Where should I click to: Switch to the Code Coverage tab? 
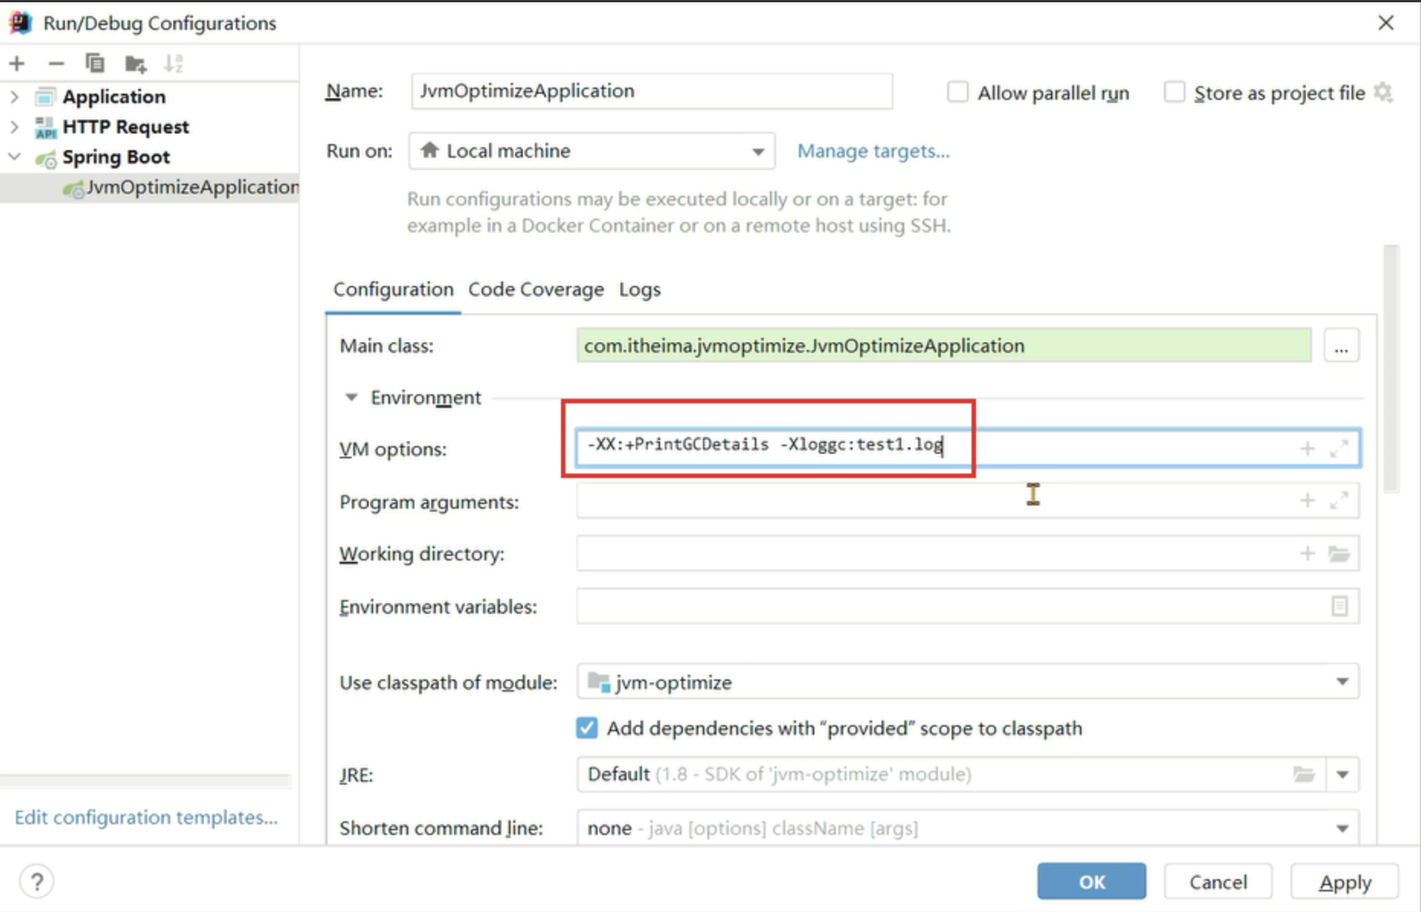pos(536,290)
